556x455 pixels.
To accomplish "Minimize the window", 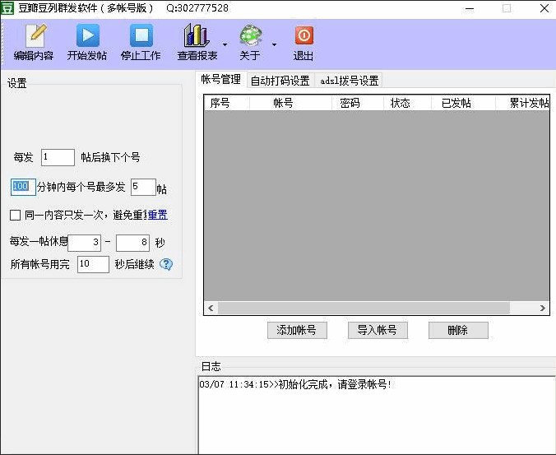I will (470, 8).
